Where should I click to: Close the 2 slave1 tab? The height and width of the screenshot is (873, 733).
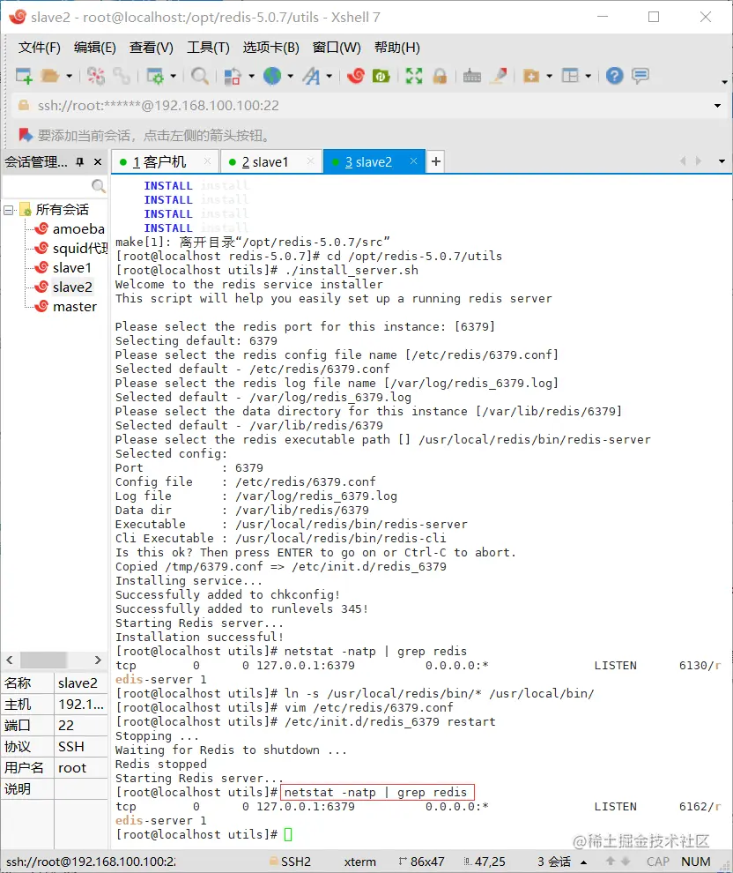pyautogui.click(x=310, y=160)
